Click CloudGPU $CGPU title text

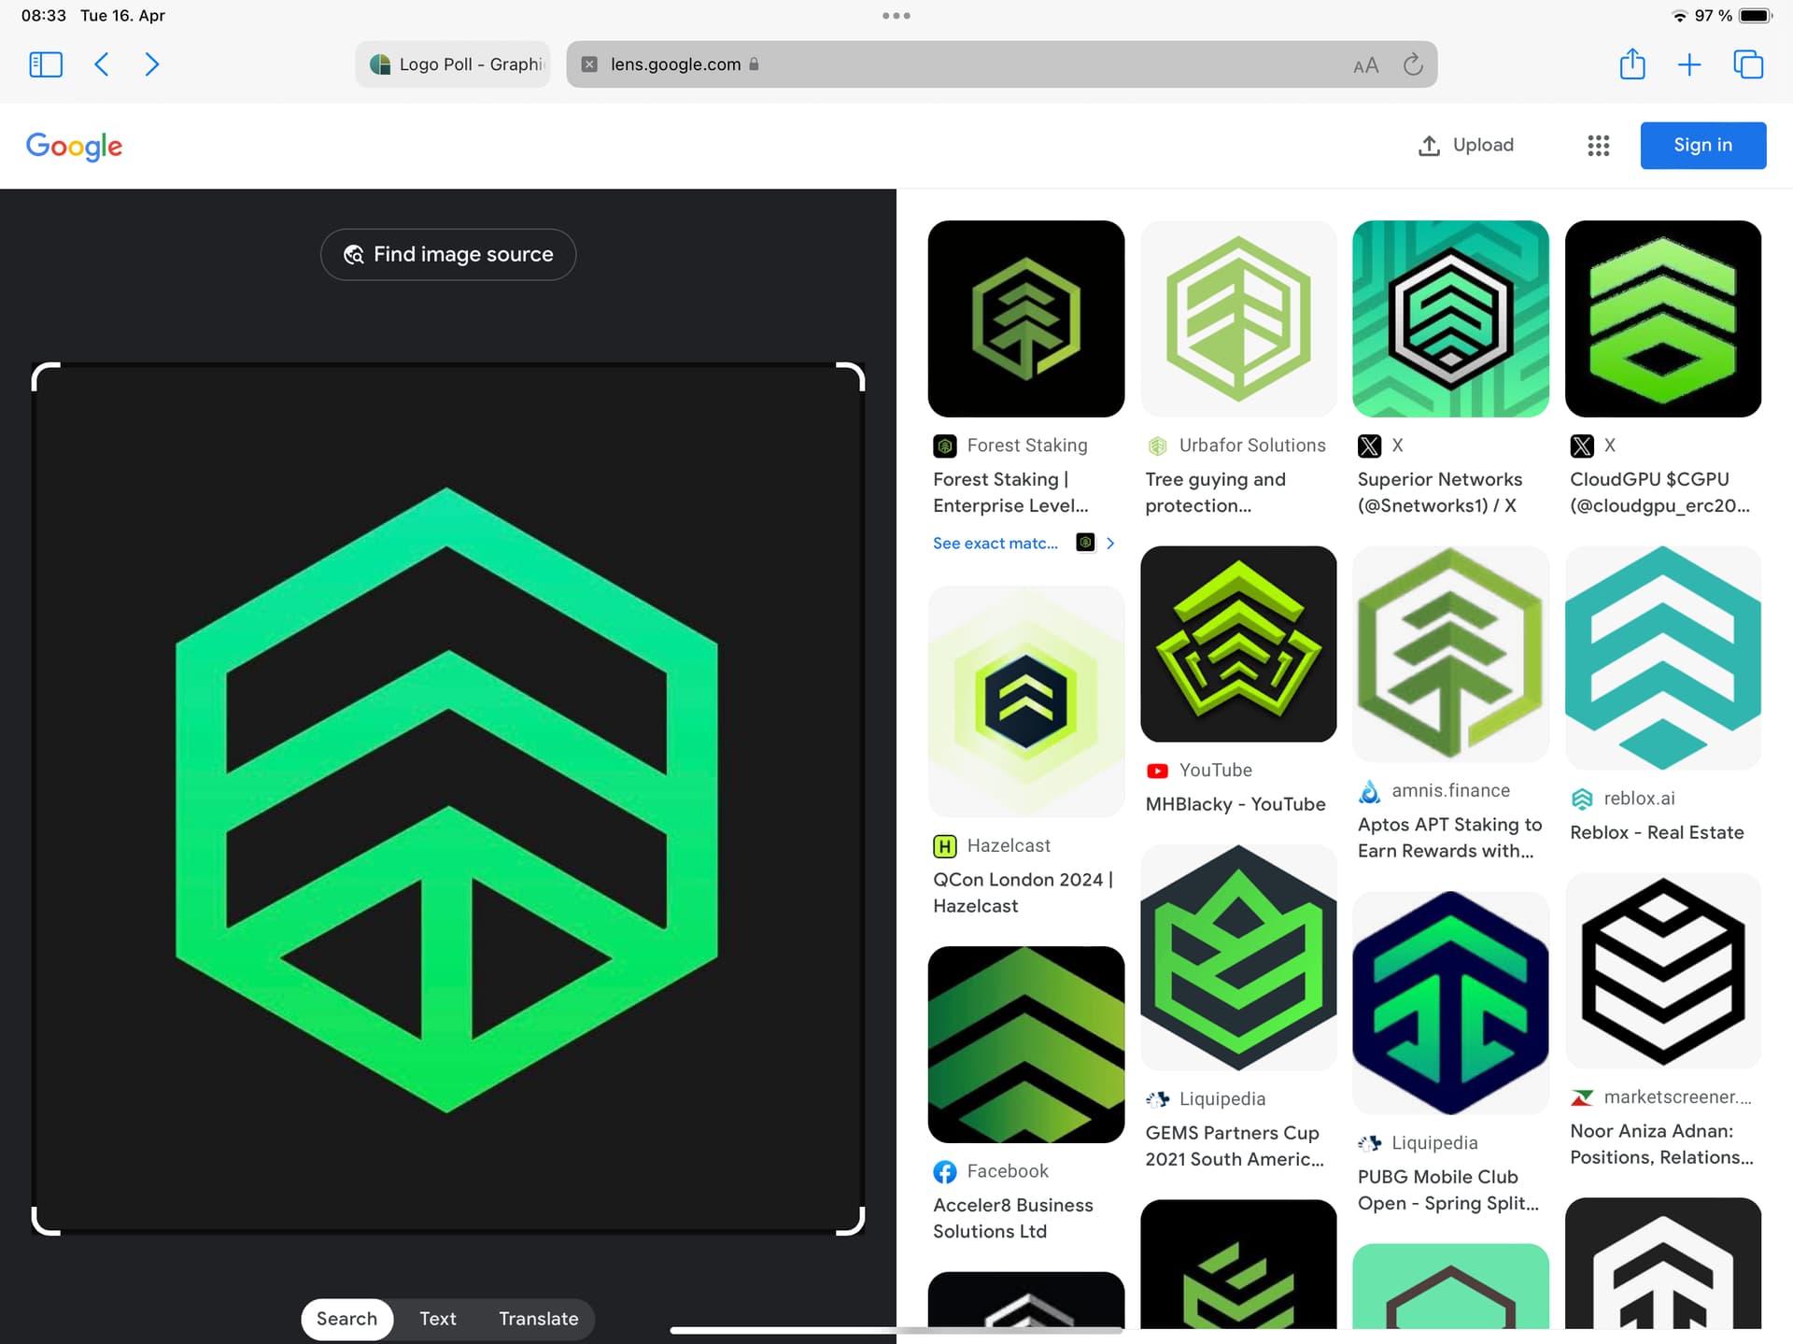pos(1659,492)
